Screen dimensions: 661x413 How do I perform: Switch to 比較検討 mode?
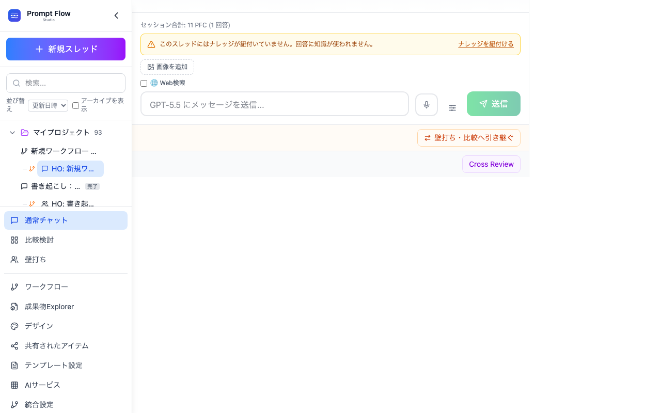click(x=66, y=240)
